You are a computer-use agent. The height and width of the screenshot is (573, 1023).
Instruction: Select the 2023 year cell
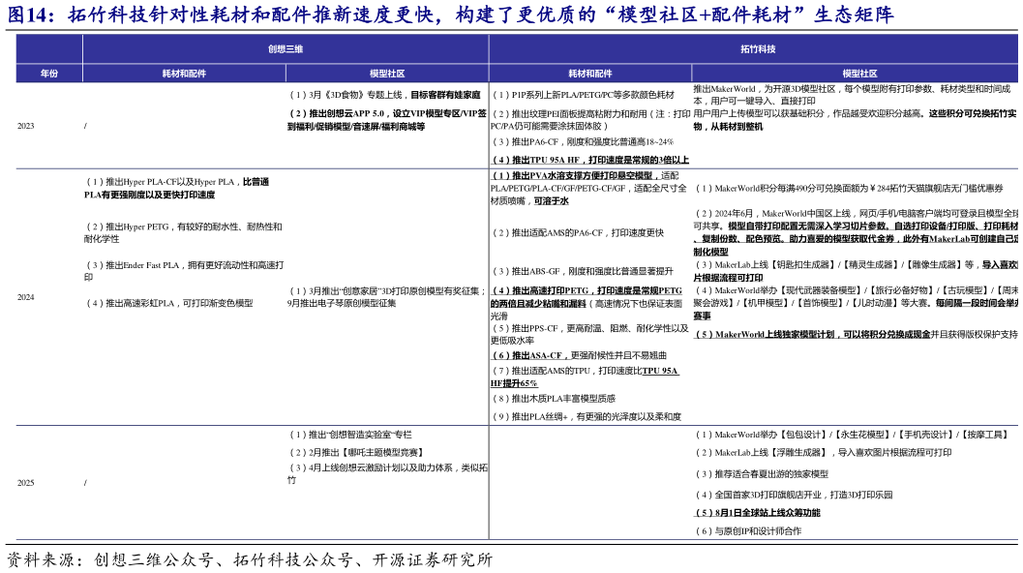click(x=26, y=125)
